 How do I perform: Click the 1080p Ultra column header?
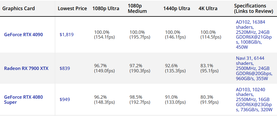tap(106, 8)
